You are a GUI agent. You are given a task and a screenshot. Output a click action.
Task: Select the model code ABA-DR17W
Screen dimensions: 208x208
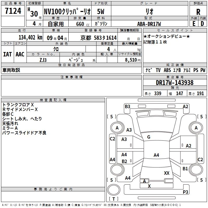[x=149, y=24]
